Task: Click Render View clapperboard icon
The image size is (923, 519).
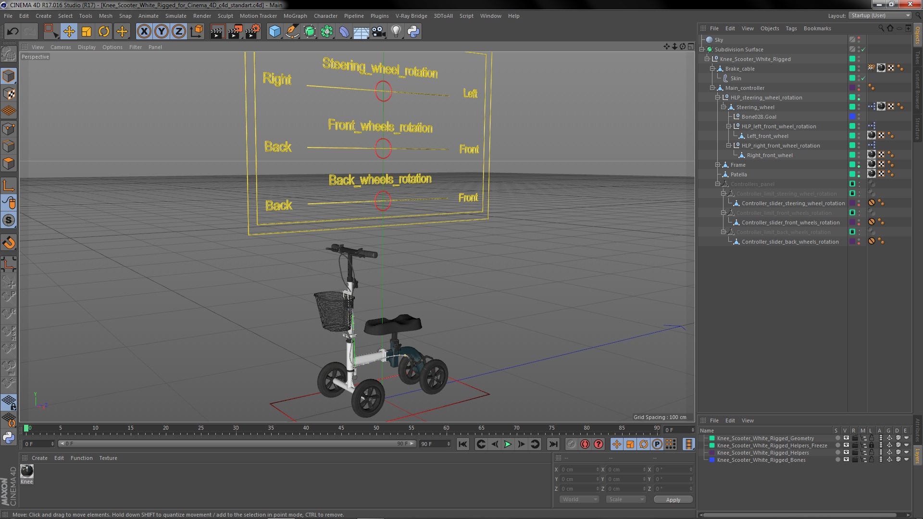Action: coord(217,32)
